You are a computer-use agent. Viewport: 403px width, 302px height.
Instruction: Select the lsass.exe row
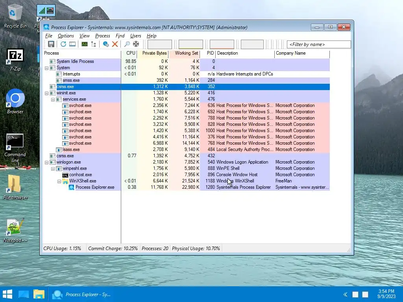tap(186, 149)
